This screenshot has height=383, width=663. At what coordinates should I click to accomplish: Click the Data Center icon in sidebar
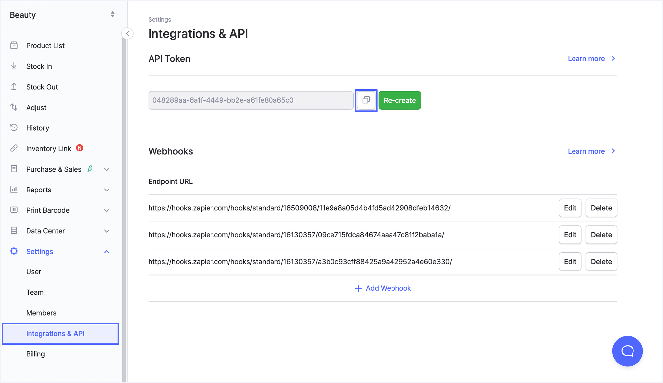click(14, 231)
